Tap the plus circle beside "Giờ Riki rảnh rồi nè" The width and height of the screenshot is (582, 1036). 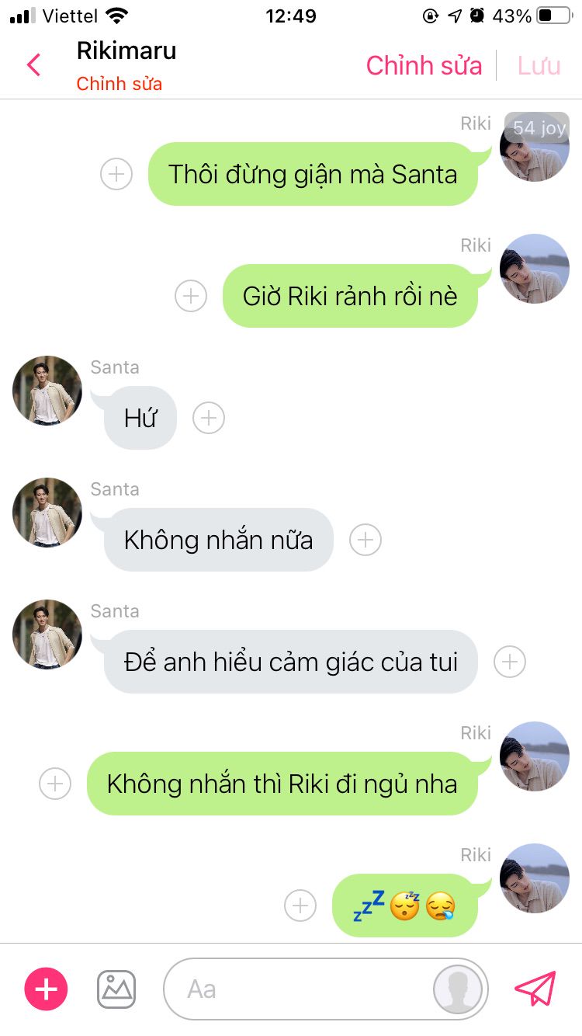191,296
